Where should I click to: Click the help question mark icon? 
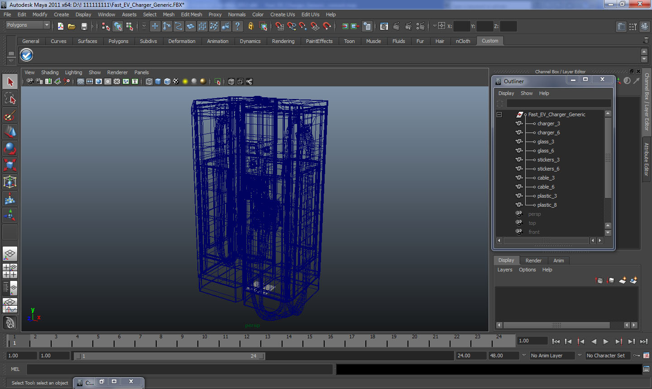237,26
